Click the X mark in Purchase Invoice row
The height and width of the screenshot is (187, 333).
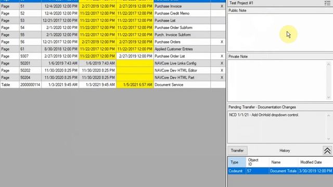(x=222, y=6)
